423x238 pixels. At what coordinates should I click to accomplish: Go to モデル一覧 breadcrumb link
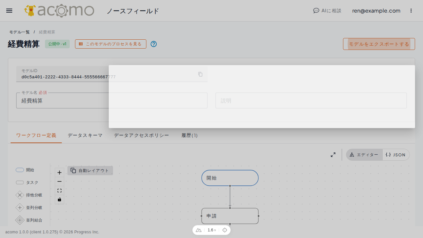pyautogui.click(x=19, y=32)
